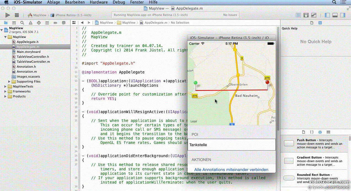Run the app with the Play button

(8, 15)
